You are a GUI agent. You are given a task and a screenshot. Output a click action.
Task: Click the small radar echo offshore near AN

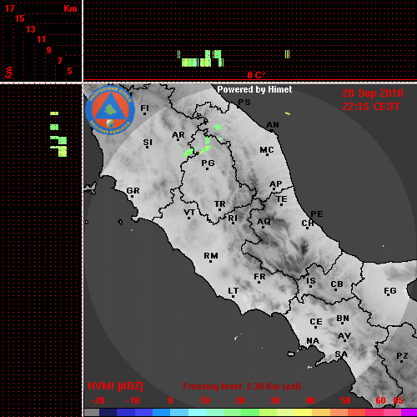[x=288, y=113]
